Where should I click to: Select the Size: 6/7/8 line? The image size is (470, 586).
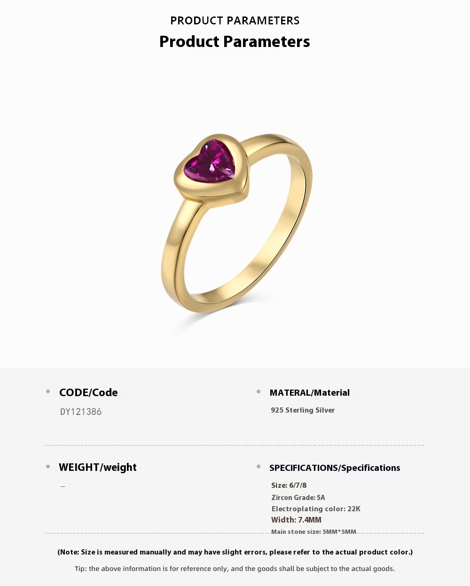289,485
